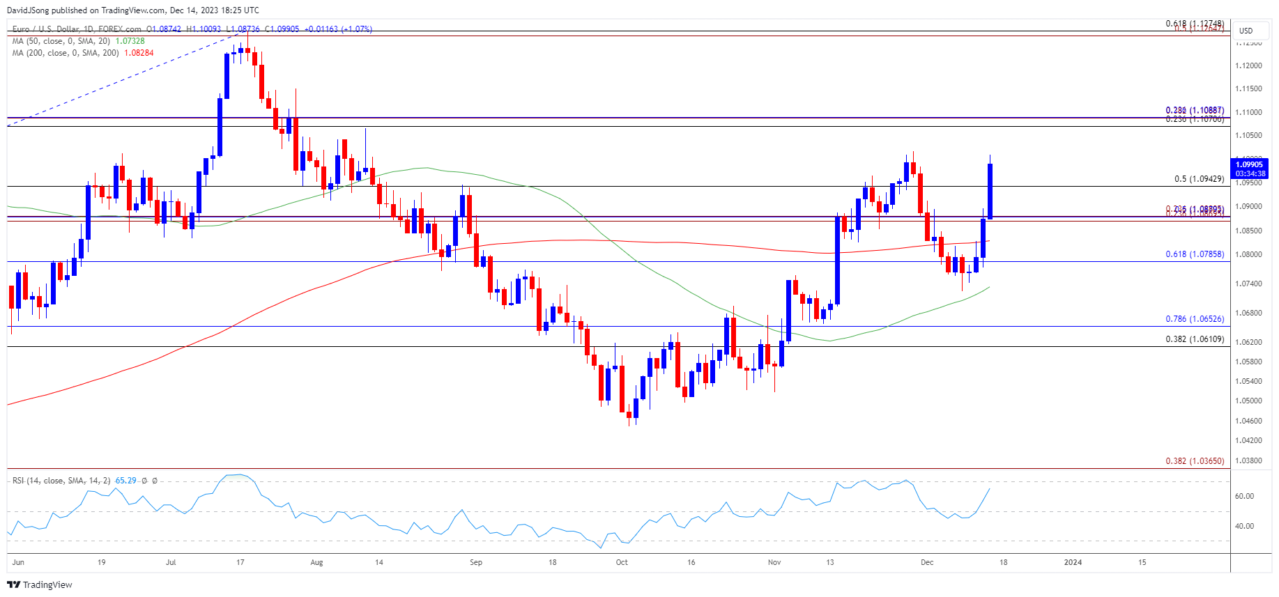Click the 1.12000 price axis label
Screen dimensions: 1279x597
[1248, 66]
